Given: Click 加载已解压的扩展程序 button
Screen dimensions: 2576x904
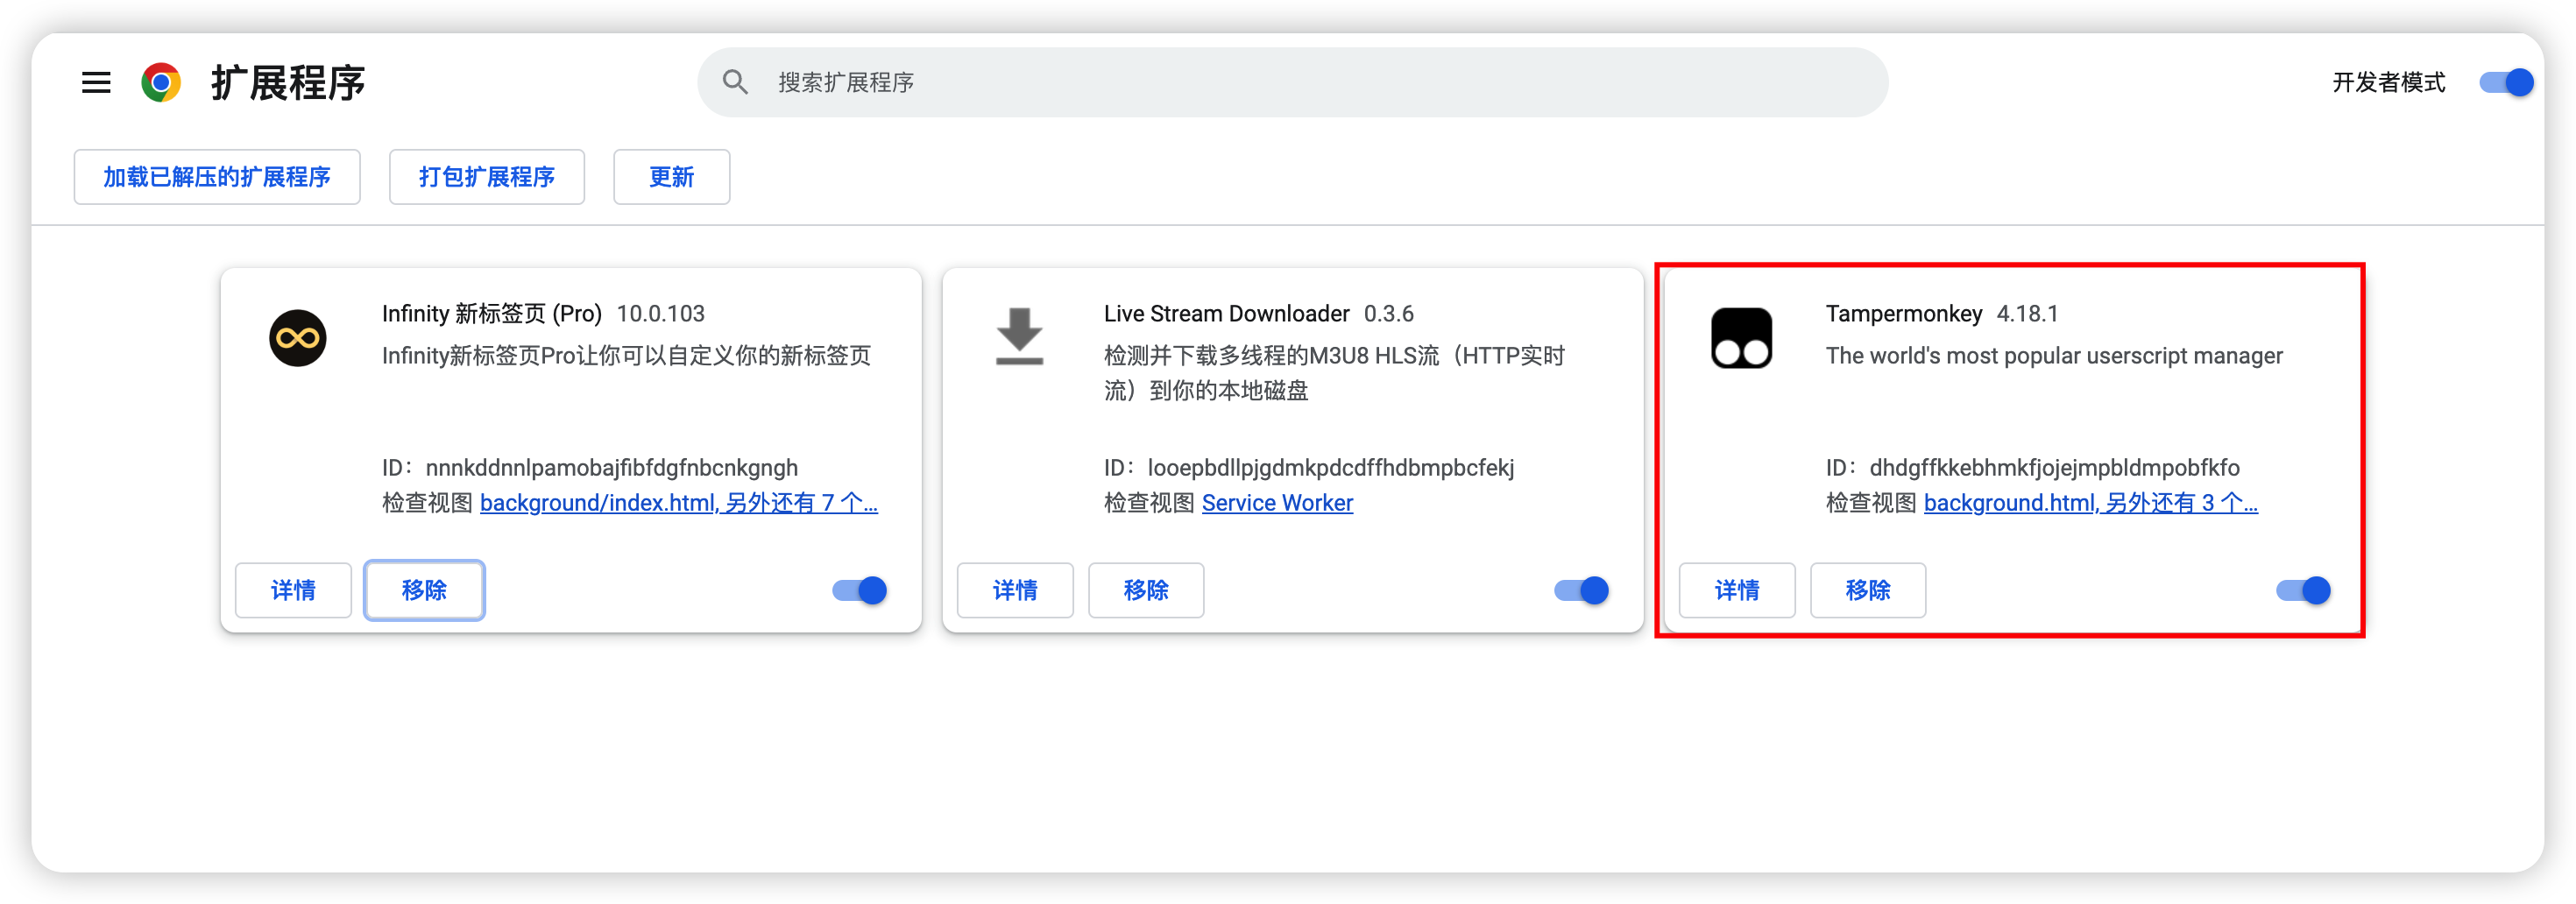Looking at the screenshot, I should (217, 177).
